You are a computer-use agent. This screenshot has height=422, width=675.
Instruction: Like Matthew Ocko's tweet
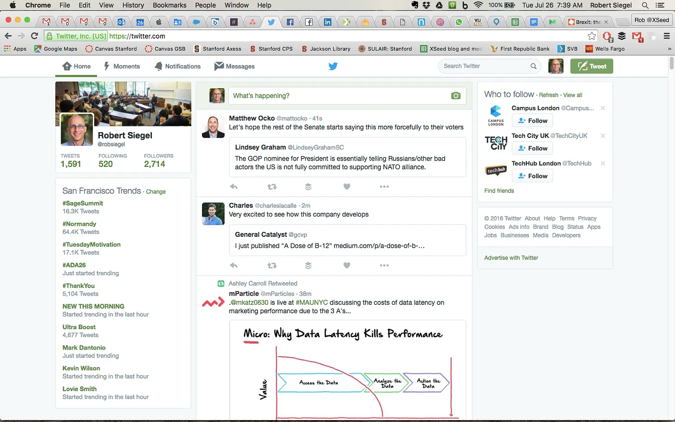[x=347, y=187]
